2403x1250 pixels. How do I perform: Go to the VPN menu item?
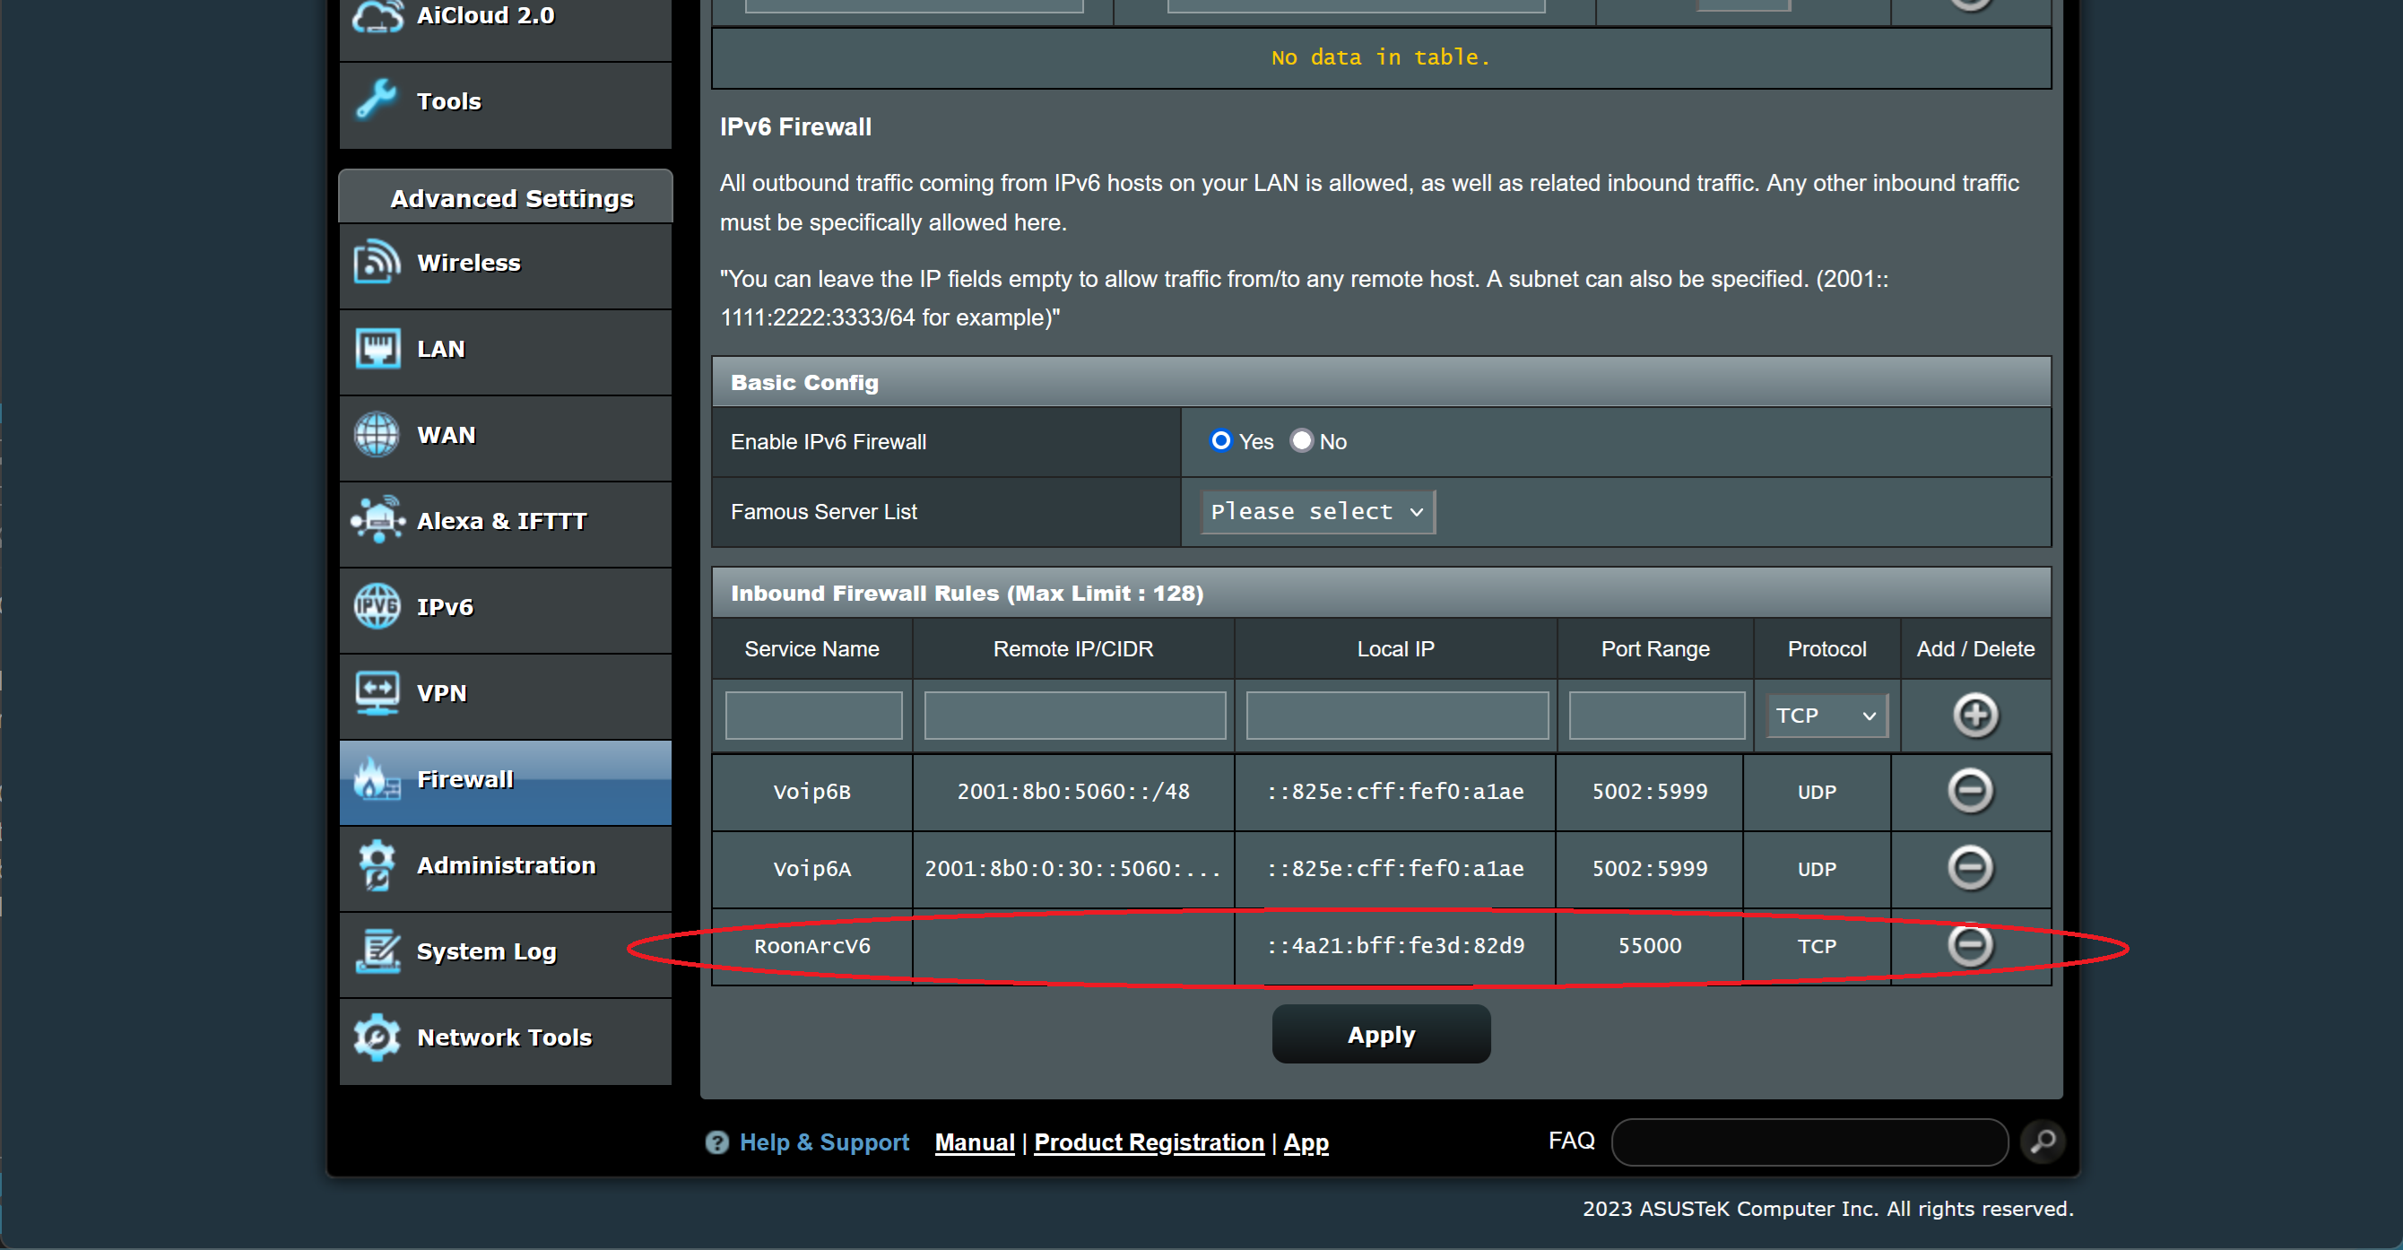pyautogui.click(x=505, y=694)
